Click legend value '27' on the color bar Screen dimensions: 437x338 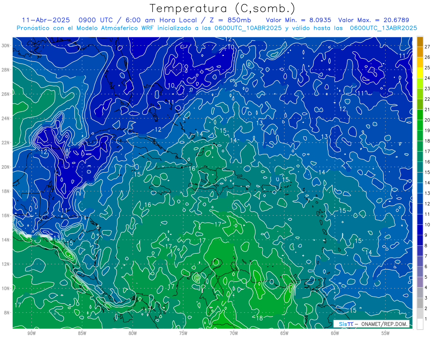pyautogui.click(x=427, y=47)
